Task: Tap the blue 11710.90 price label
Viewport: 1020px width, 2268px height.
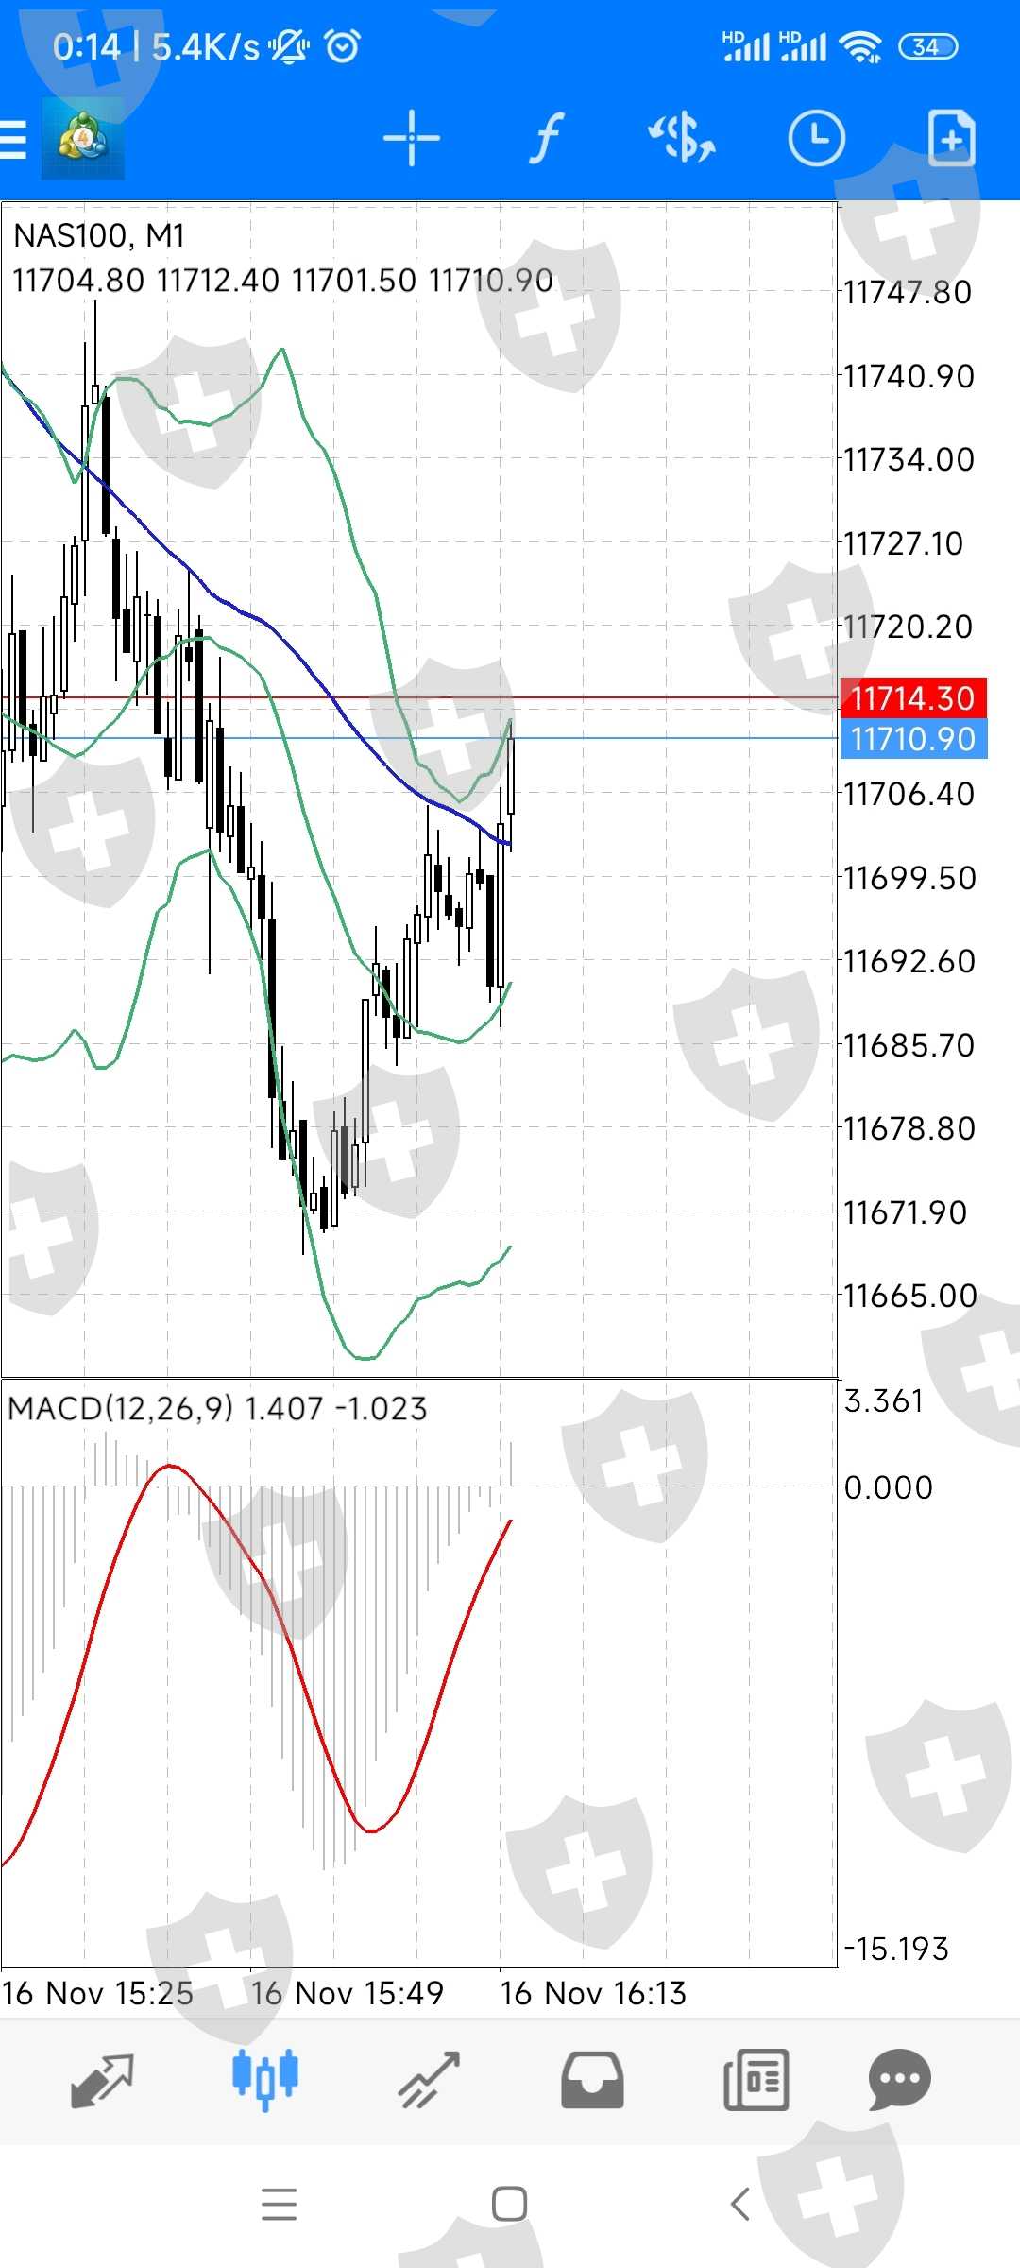Action: [913, 739]
